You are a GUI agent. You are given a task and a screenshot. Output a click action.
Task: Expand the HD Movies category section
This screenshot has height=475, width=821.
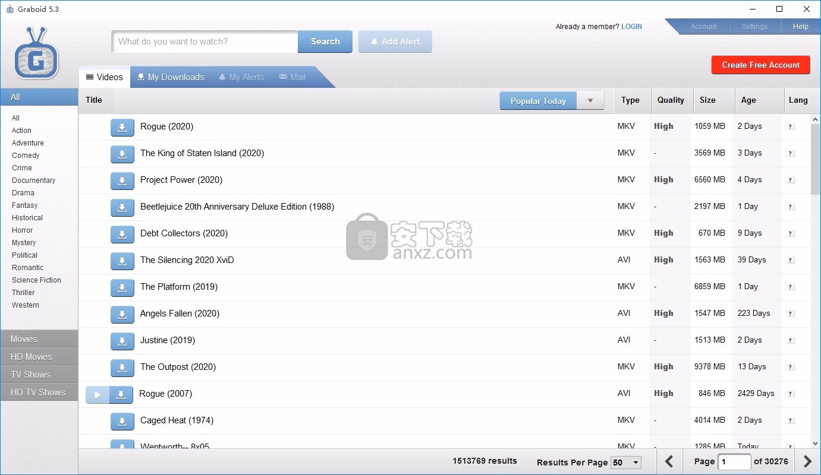click(x=39, y=357)
